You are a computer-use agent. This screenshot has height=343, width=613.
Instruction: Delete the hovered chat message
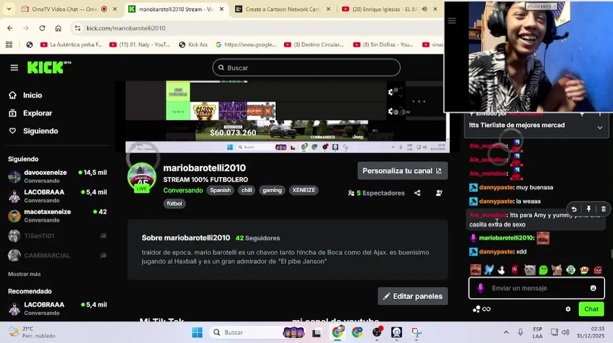point(603,209)
